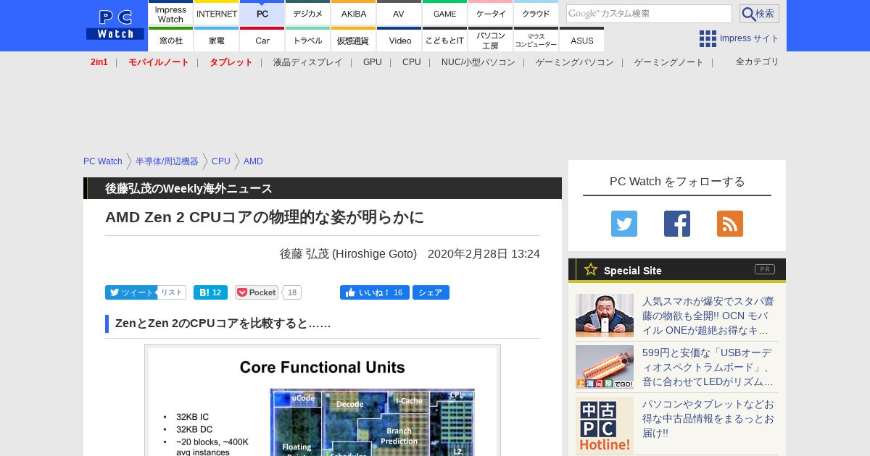The width and height of the screenshot is (870, 456).
Task: Open the CPU category in subnav
Action: 412,62
